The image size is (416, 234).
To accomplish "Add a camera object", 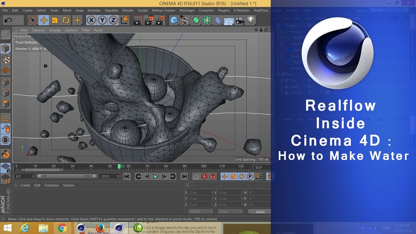I will 240,20.
